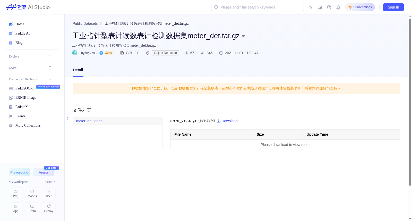The height and width of the screenshot is (221, 412).
Task: Click the Blog sidebar icon
Action: pos(11,43)
